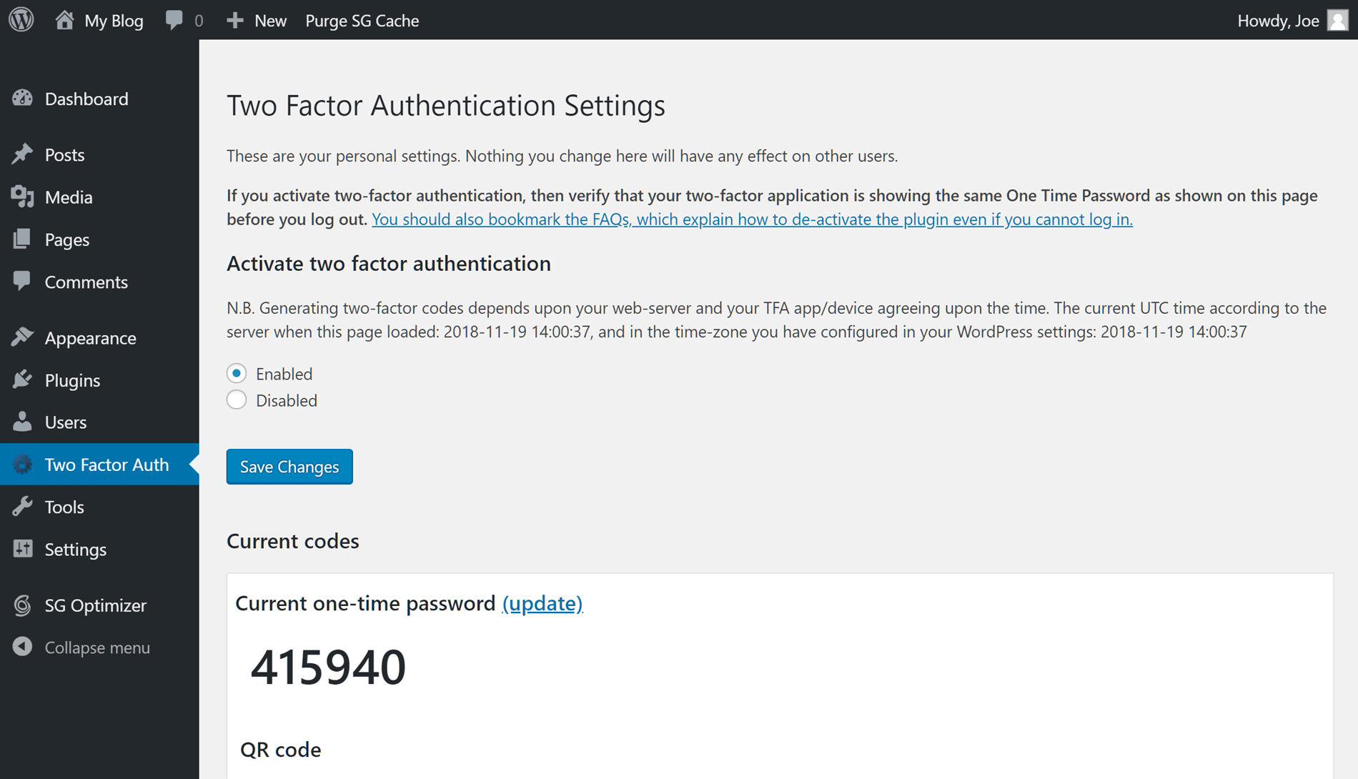Open Plugins menu label
Viewport: 1358px width, 779px height.
(x=72, y=380)
